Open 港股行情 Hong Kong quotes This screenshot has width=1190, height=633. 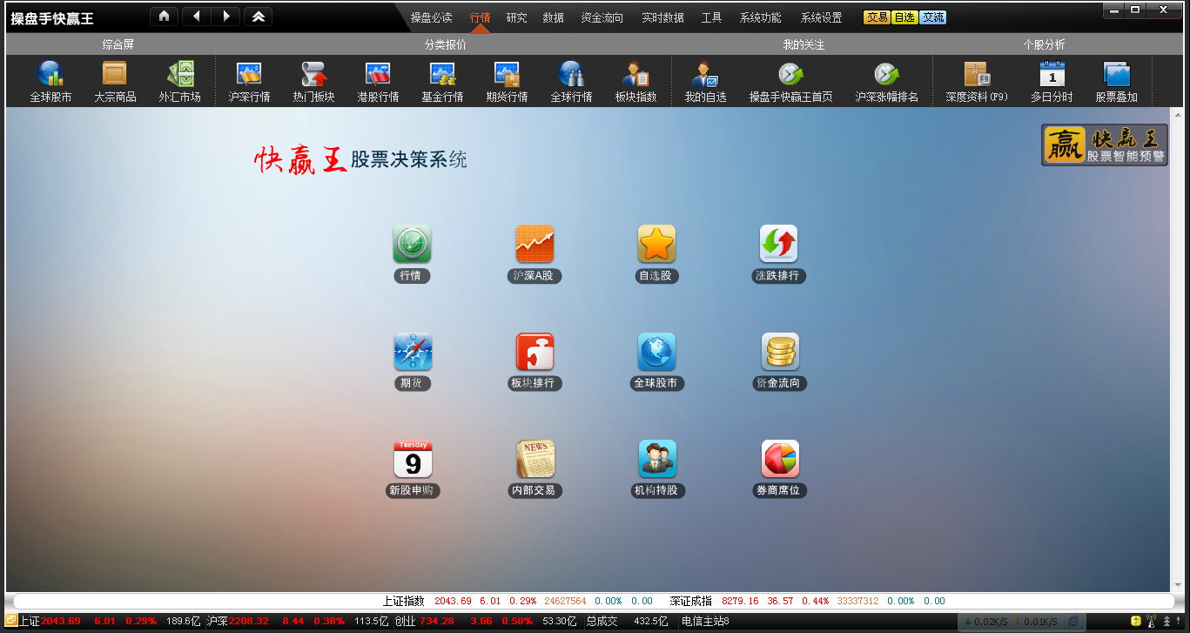click(x=378, y=82)
